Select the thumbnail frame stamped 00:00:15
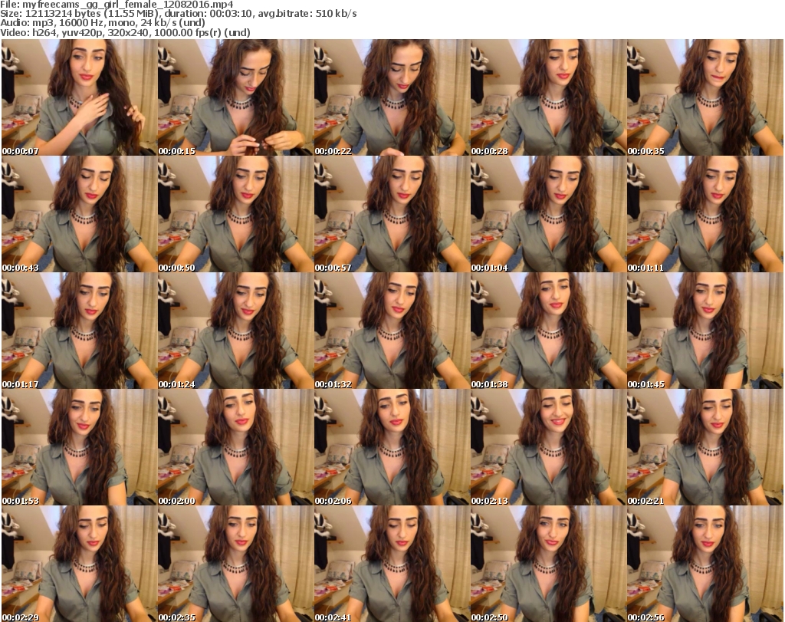The image size is (785, 622). (236, 97)
